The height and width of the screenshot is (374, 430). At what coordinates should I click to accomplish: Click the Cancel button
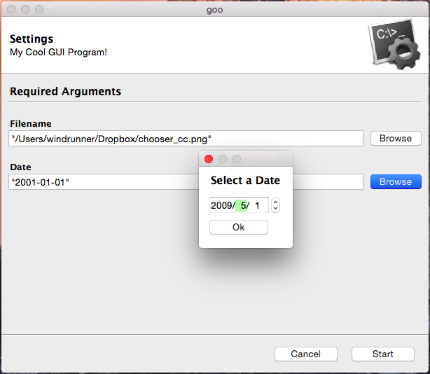click(306, 354)
